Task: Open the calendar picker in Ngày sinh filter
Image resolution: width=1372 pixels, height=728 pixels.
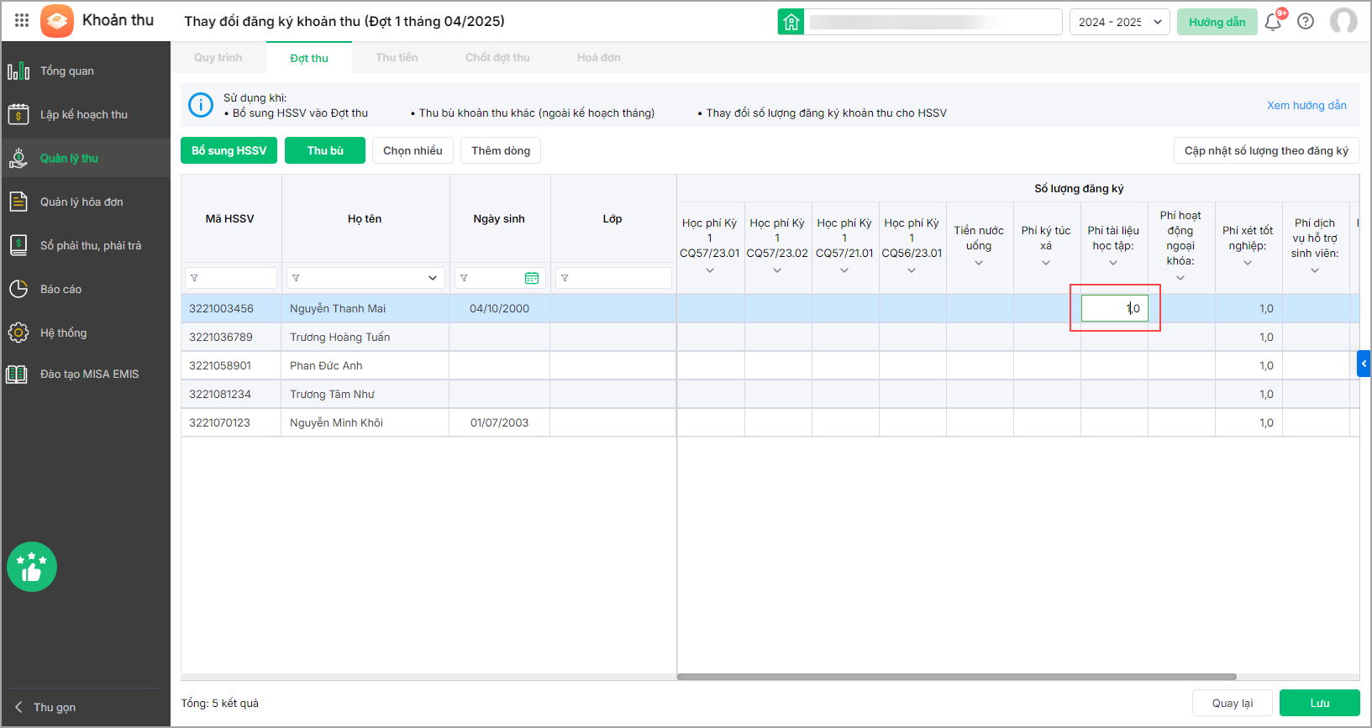Action: click(532, 278)
